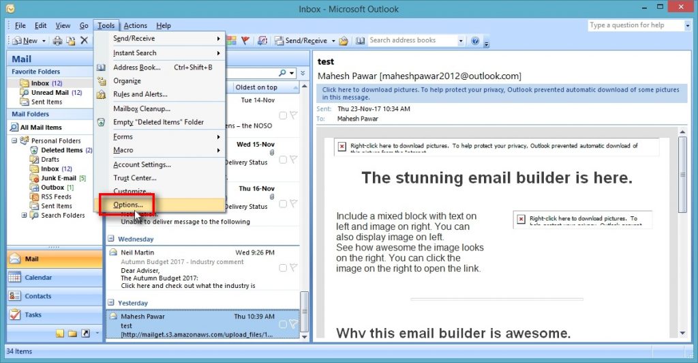Image resolution: width=698 pixels, height=363 pixels.
Task: Click the blue Help question mark icon
Action: click(x=475, y=41)
